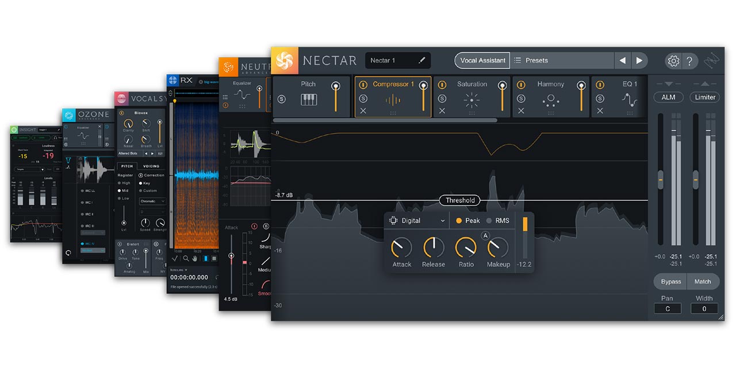Screen dimensions: 736x368
Task: Click the input gain fader below ALM
Action: (x=661, y=179)
